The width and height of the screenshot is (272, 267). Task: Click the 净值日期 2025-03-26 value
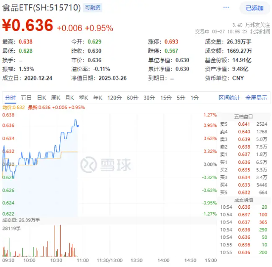[x=113, y=78]
